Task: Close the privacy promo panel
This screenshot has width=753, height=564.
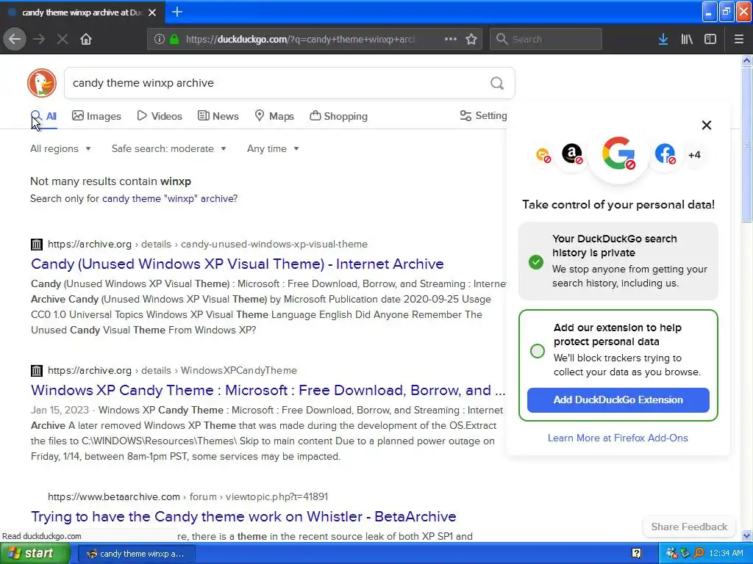Action: tap(707, 125)
